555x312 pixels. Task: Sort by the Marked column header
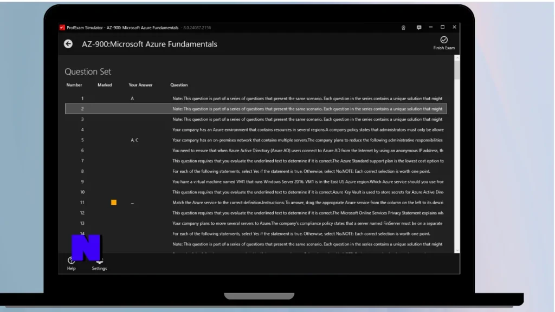[105, 85]
